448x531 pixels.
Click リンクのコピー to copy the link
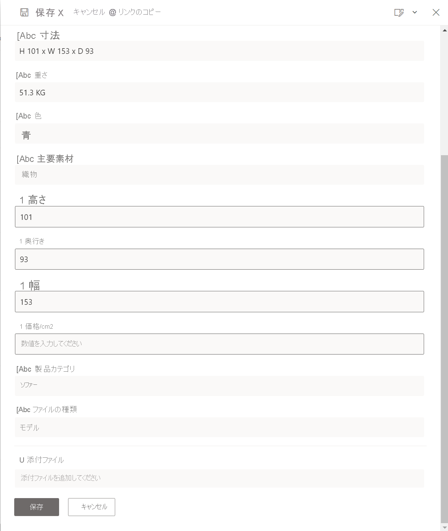pyautogui.click(x=139, y=12)
